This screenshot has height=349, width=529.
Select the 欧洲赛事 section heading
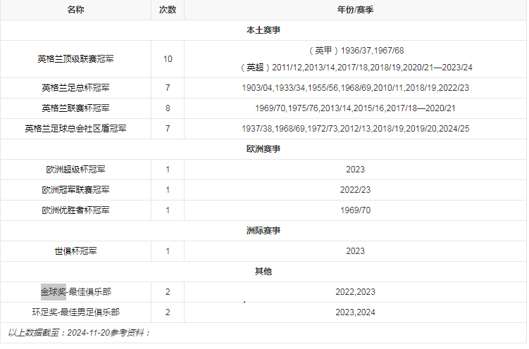(263, 149)
